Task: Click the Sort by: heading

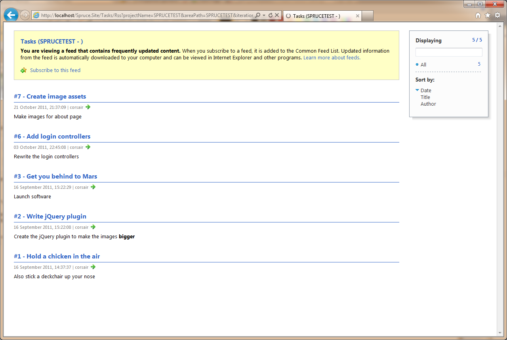Action: (x=425, y=80)
